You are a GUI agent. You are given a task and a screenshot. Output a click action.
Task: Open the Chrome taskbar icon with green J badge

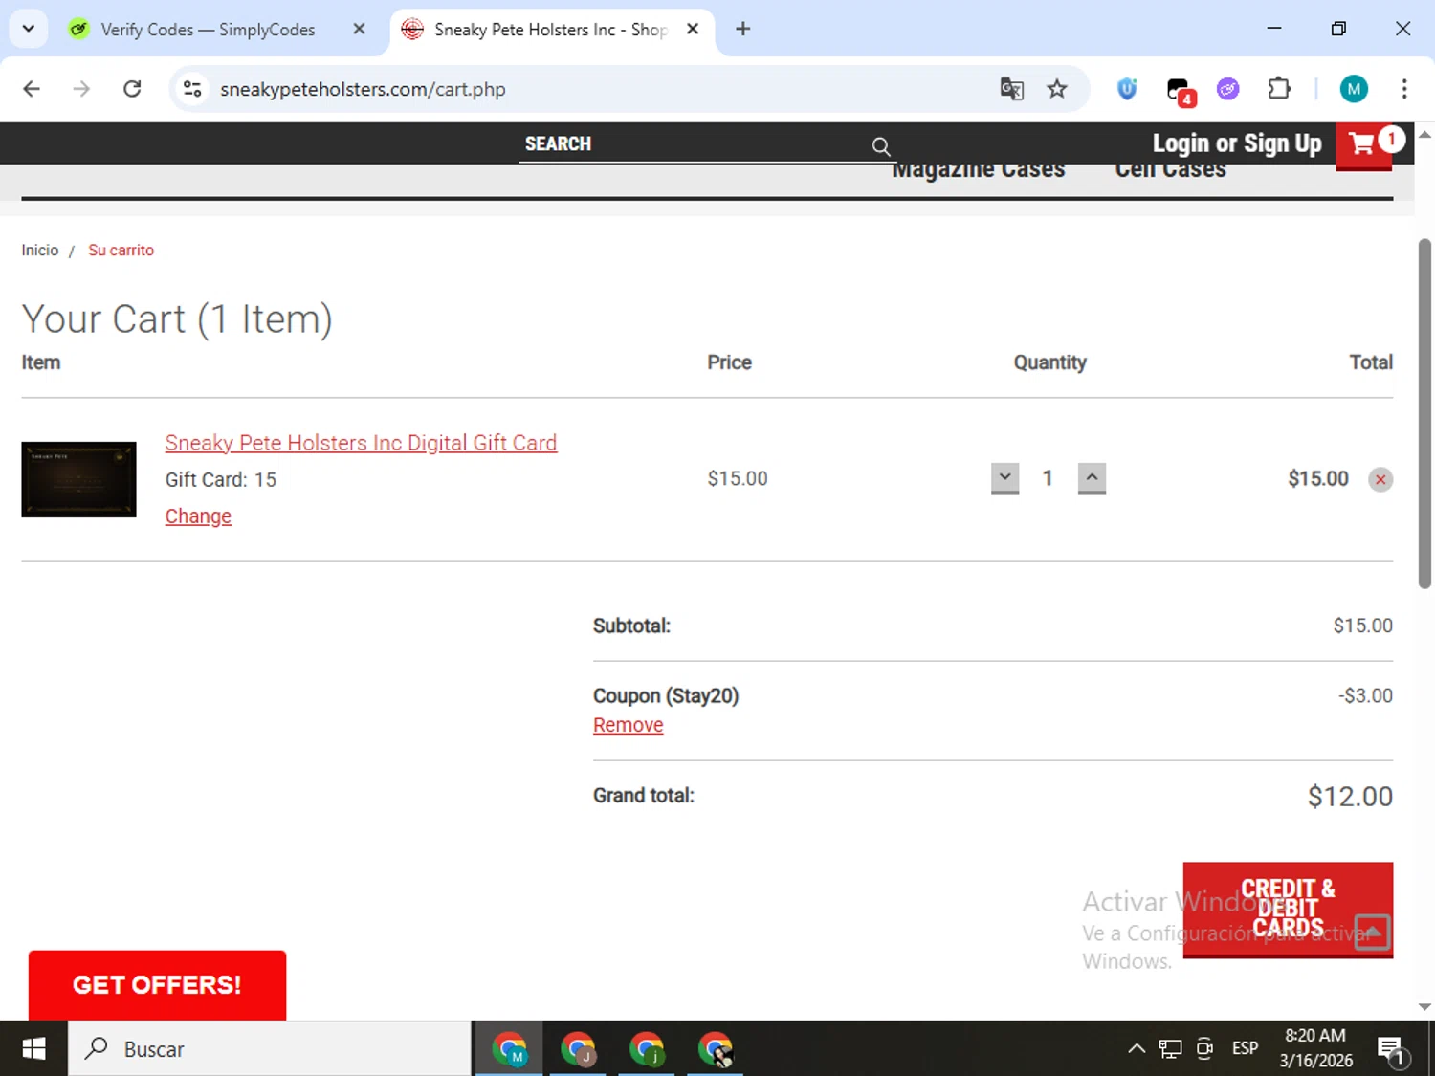click(x=647, y=1049)
